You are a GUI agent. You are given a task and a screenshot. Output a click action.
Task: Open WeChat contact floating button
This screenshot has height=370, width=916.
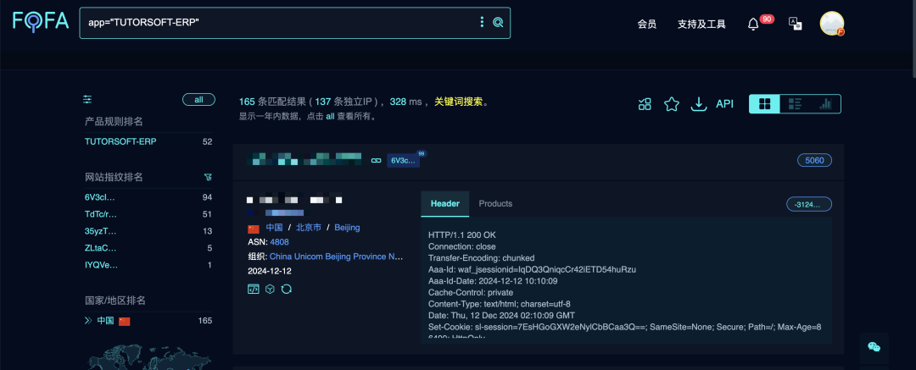point(874,346)
